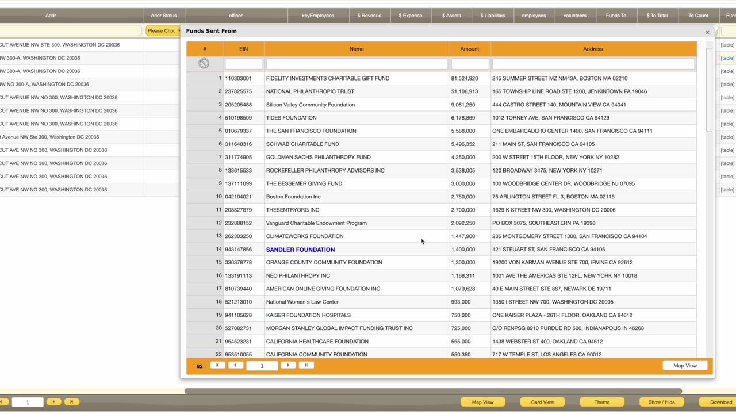Select ORANGE COUNTY COMMUNITY FOUNDATION row

[442, 262]
